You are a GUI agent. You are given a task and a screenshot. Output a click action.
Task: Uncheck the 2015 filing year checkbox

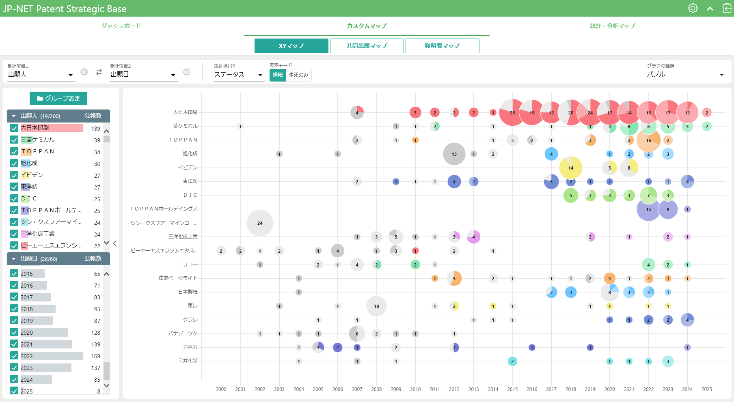click(14, 273)
